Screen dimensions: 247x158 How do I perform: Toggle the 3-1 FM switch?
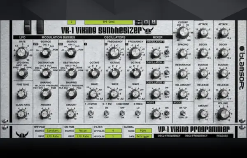(x=107, y=113)
